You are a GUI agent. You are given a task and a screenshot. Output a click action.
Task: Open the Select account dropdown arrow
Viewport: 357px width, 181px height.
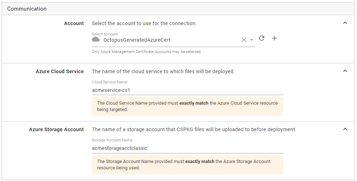pyautogui.click(x=251, y=40)
